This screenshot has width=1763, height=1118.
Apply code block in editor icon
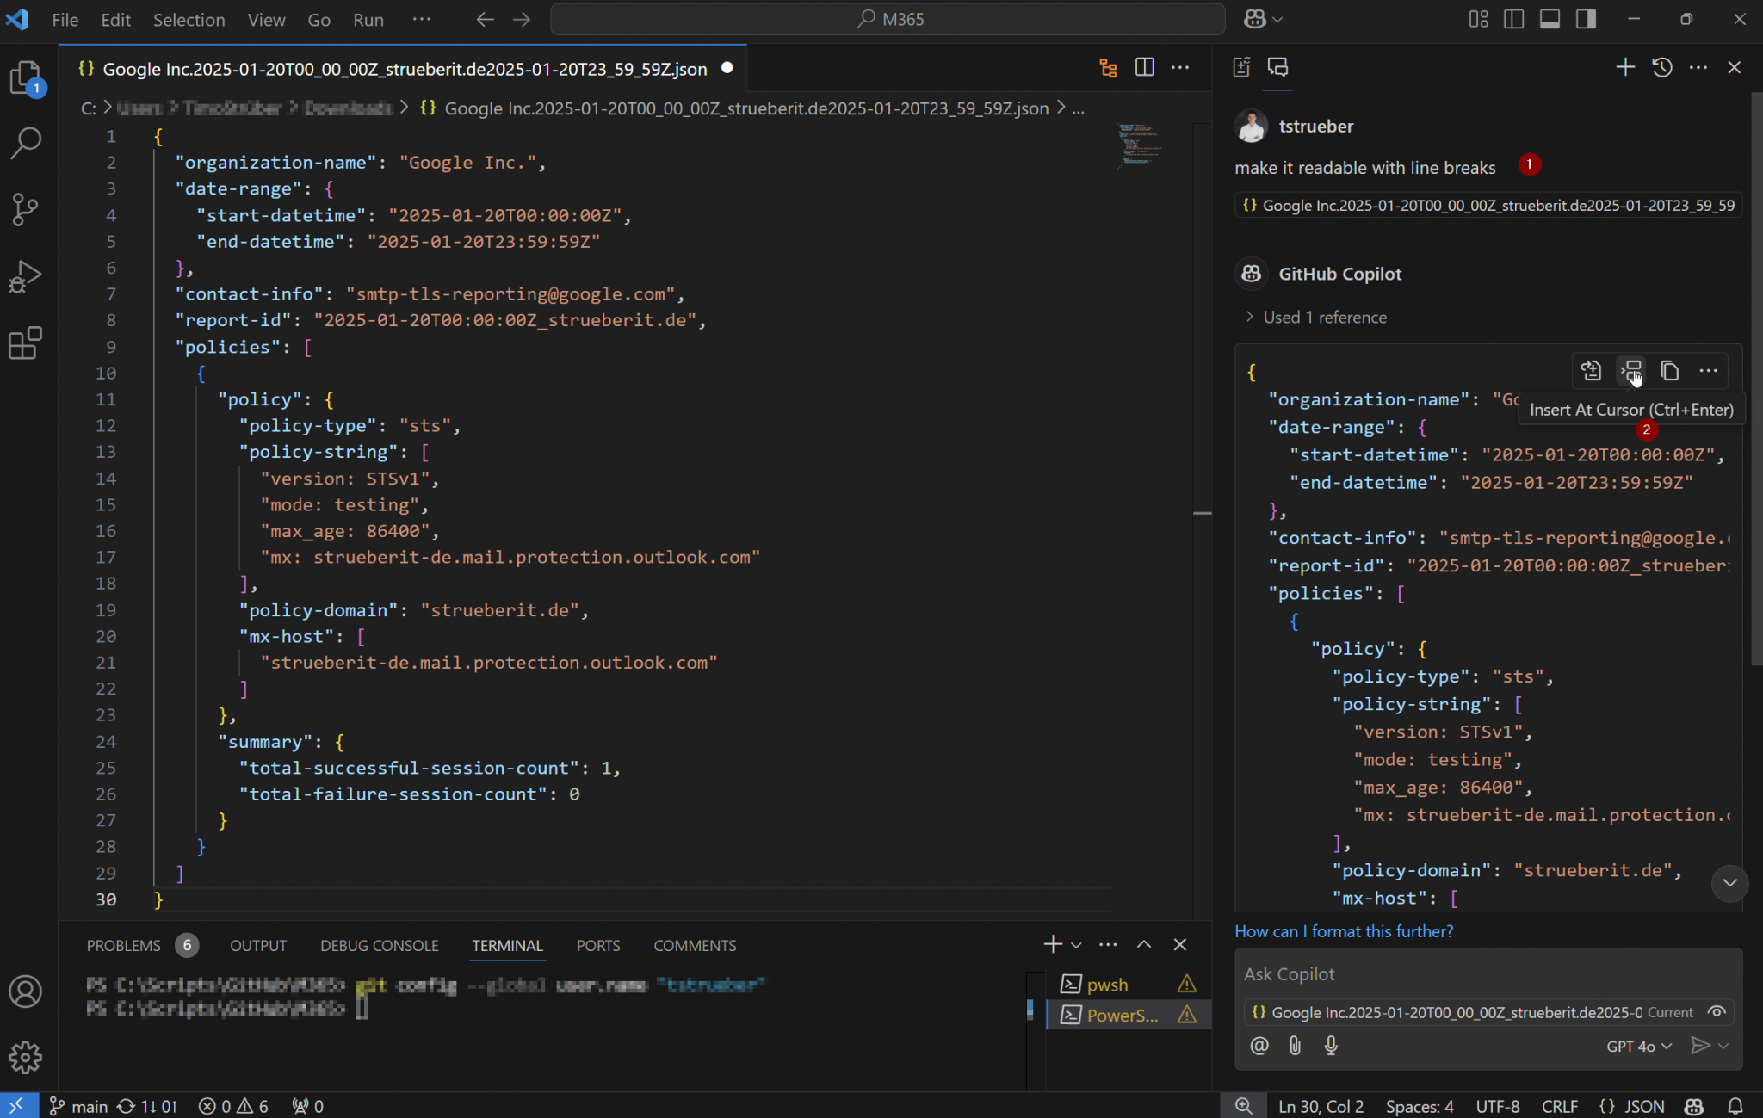coord(1591,371)
